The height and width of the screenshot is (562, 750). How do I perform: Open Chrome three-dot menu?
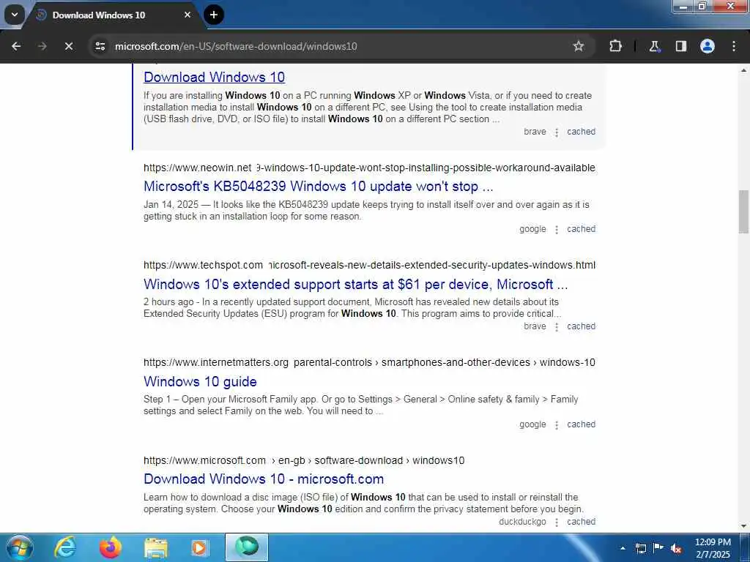[734, 46]
